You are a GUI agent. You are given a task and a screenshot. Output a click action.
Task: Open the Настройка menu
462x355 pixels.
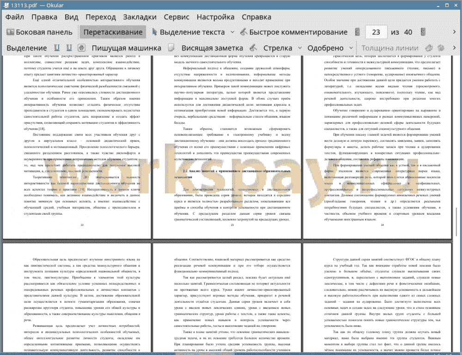click(x=215, y=17)
